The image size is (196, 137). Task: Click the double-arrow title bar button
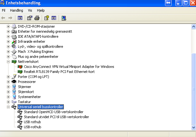168,3
